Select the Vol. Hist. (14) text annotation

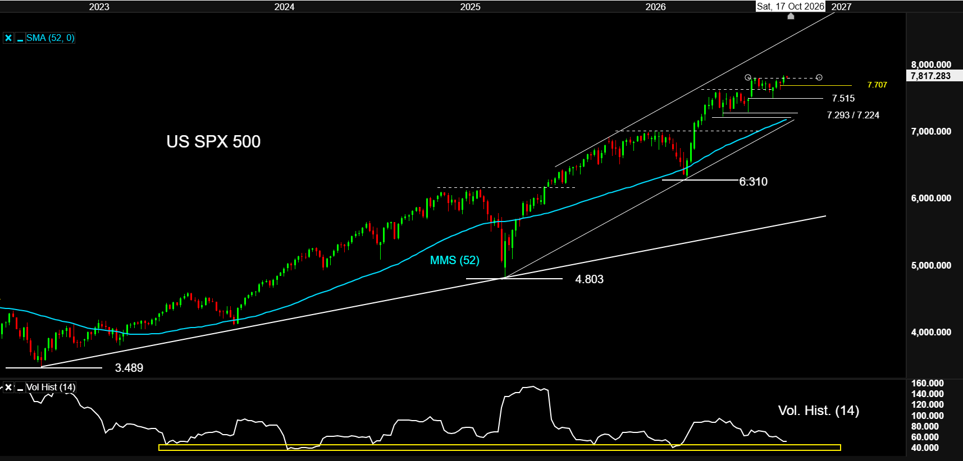(819, 411)
